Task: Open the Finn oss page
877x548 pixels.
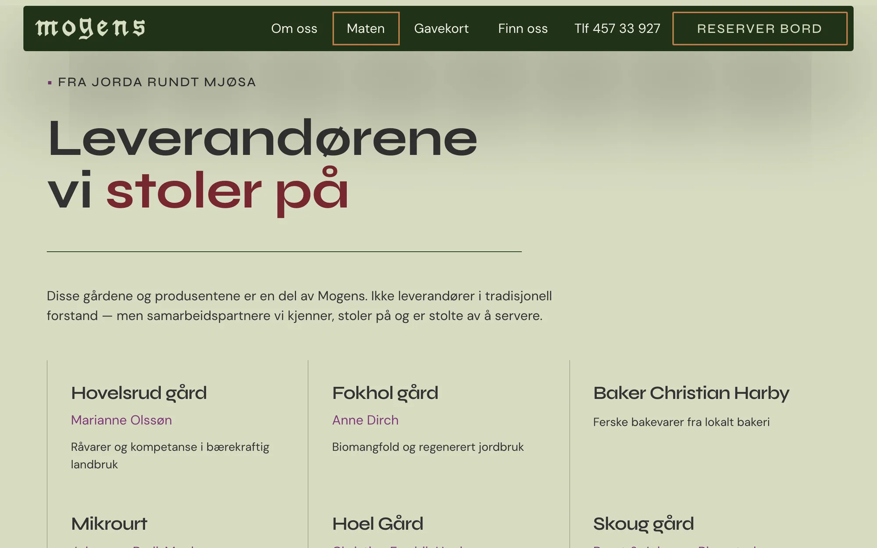Action: click(x=523, y=28)
